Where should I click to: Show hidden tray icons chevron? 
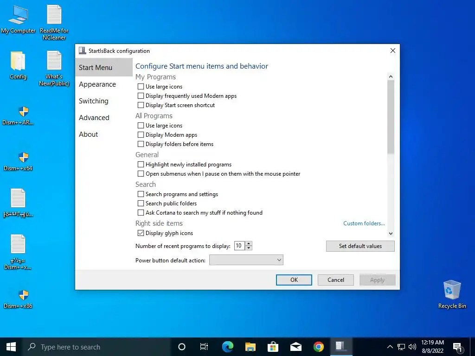pos(390,347)
